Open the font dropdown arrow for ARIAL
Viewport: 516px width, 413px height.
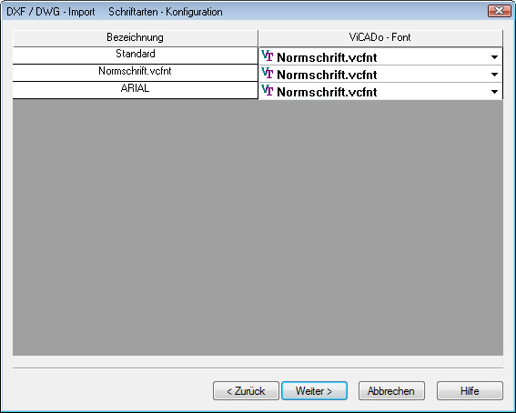494,92
